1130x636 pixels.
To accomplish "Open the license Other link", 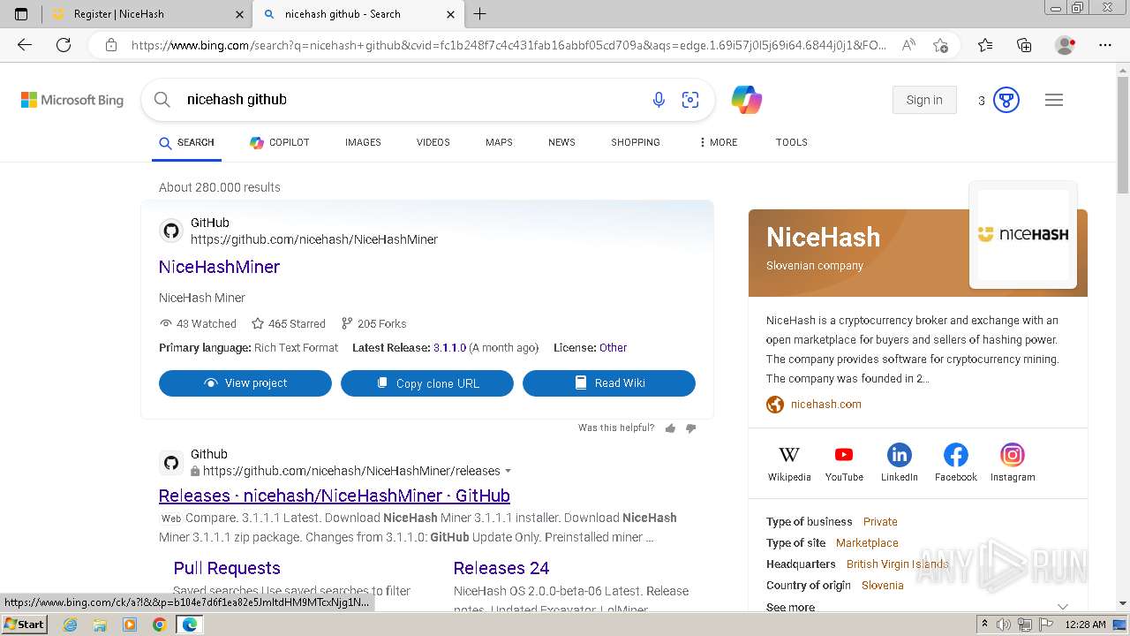I will point(614,348).
